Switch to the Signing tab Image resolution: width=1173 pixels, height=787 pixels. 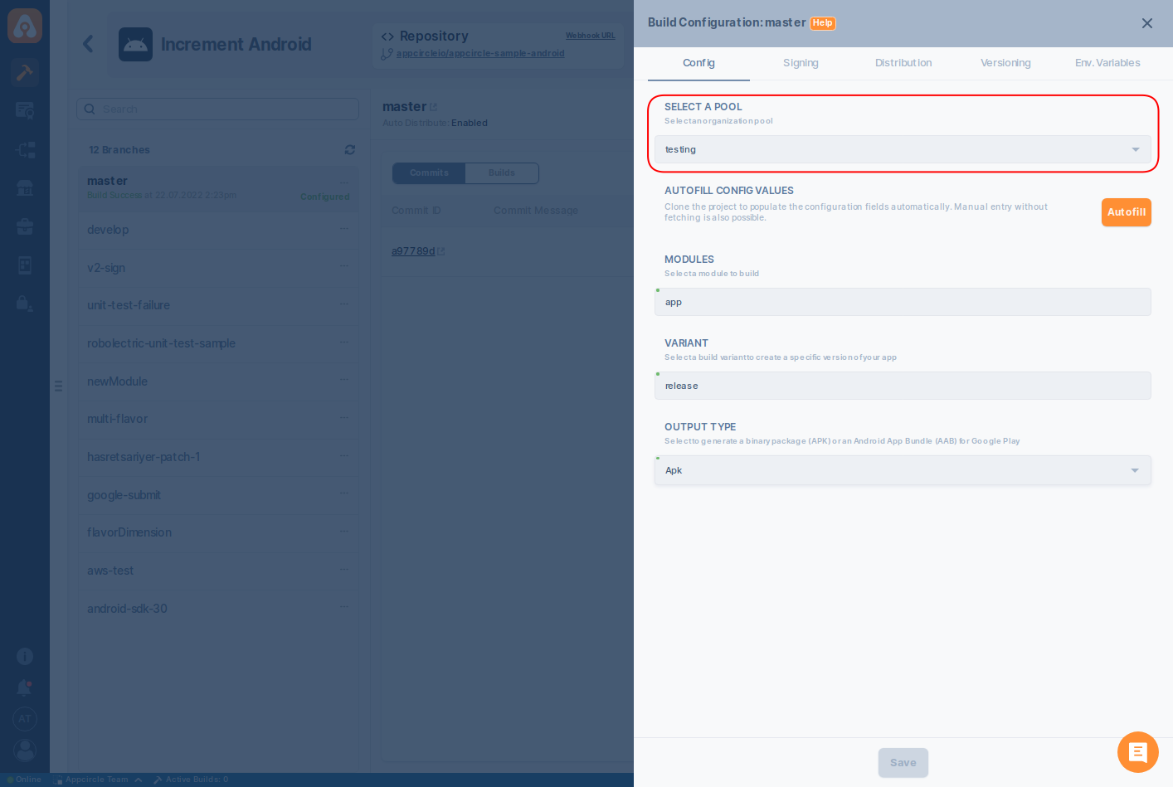click(801, 63)
